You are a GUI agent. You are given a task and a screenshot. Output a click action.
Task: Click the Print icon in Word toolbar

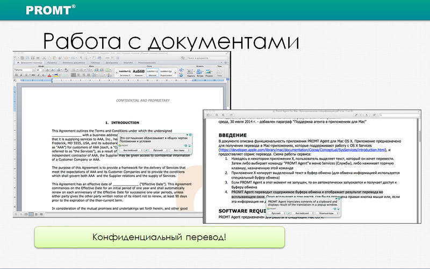(38, 58)
